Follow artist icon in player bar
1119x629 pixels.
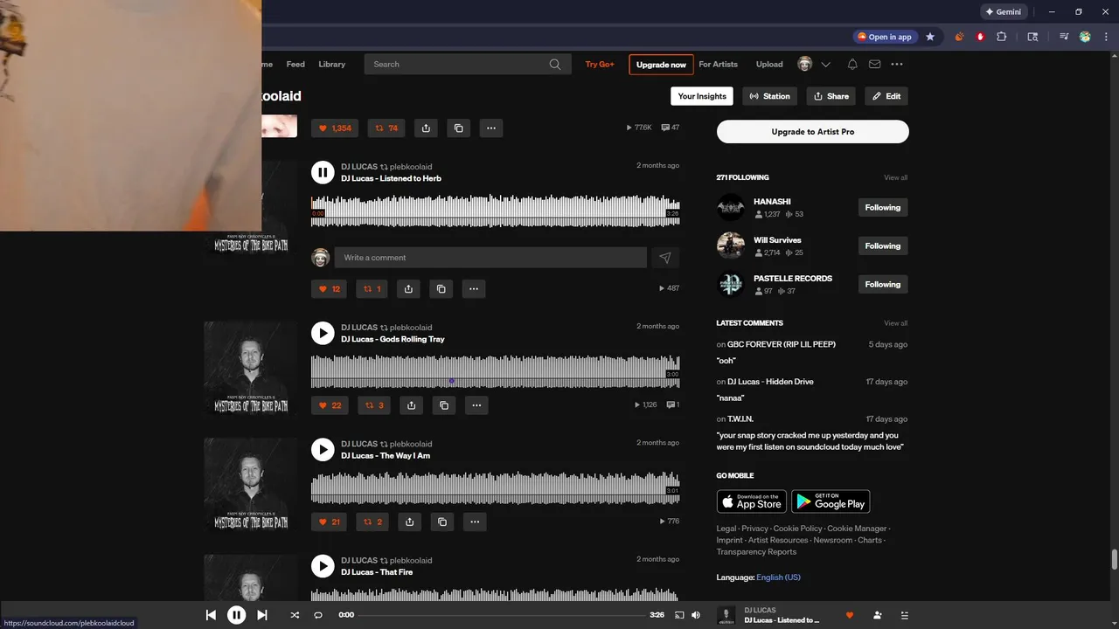(x=877, y=615)
